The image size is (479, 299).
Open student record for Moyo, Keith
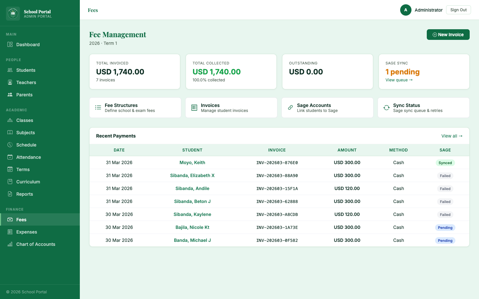[192, 162]
